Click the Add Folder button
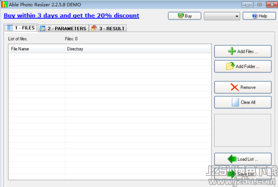This screenshot has height=187, width=278. point(243,66)
